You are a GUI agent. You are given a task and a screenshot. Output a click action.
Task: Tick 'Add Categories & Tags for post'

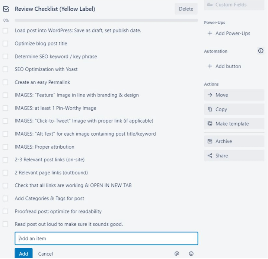point(6,199)
